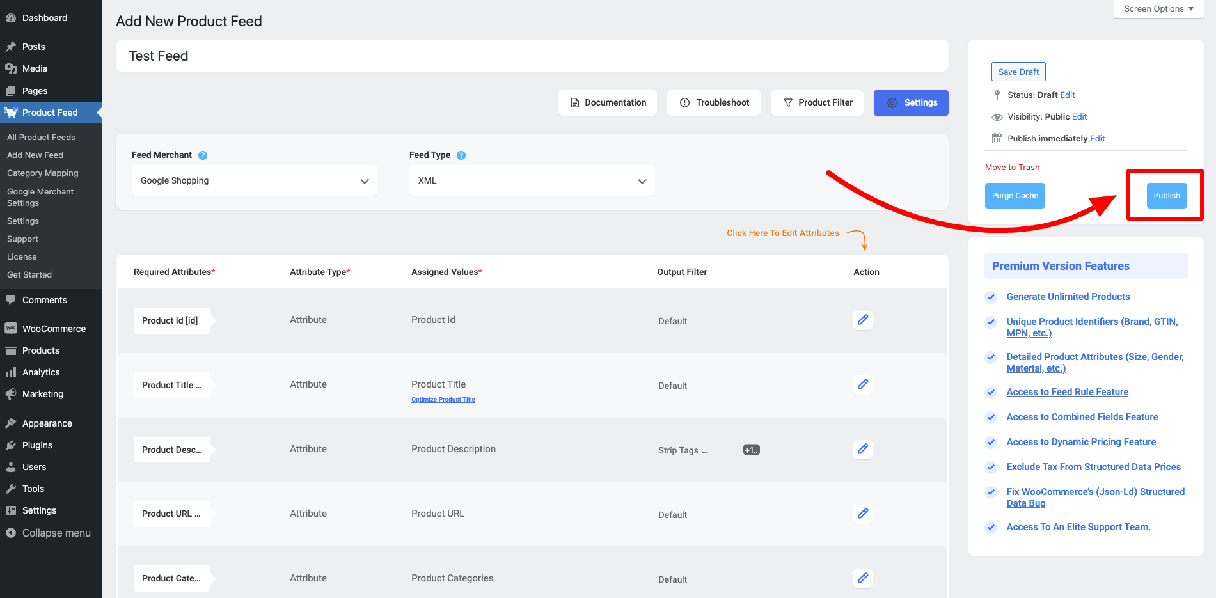Click the Product Id [id] attribute tag
This screenshot has width=1216, height=598.
tap(172, 320)
